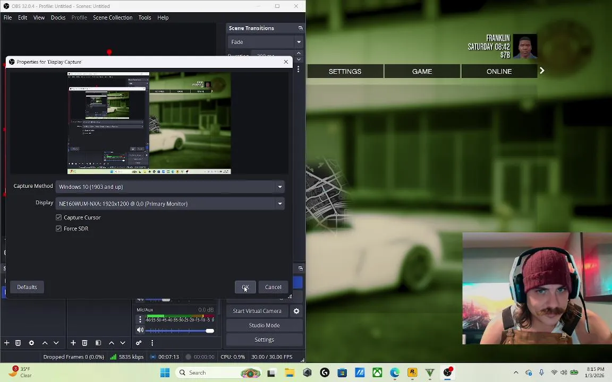Mute Mic/Aux with the speaker icon
Image resolution: width=612 pixels, height=382 pixels.
140,330
